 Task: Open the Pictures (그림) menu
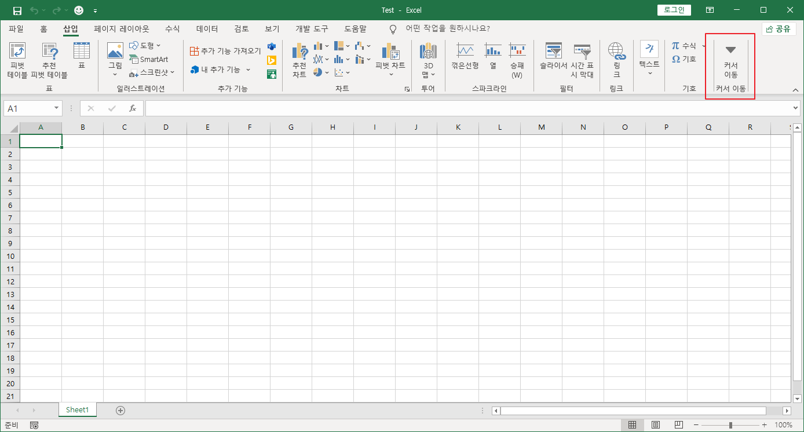point(115,60)
